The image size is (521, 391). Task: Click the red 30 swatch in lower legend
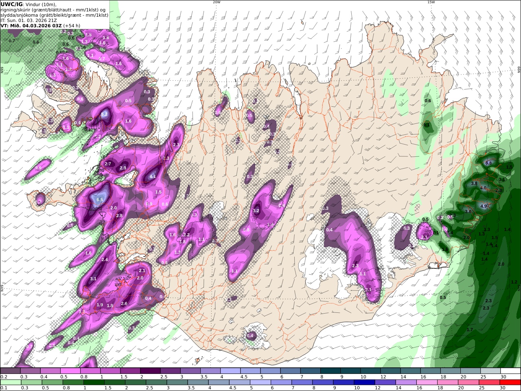510,382
